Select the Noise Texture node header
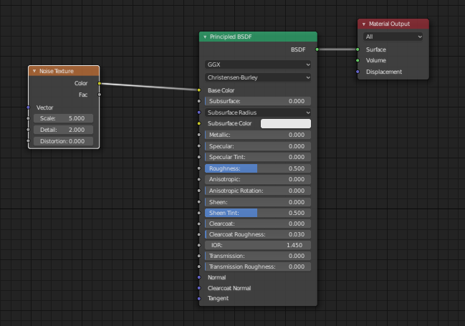This screenshot has height=326, width=465. [64, 71]
